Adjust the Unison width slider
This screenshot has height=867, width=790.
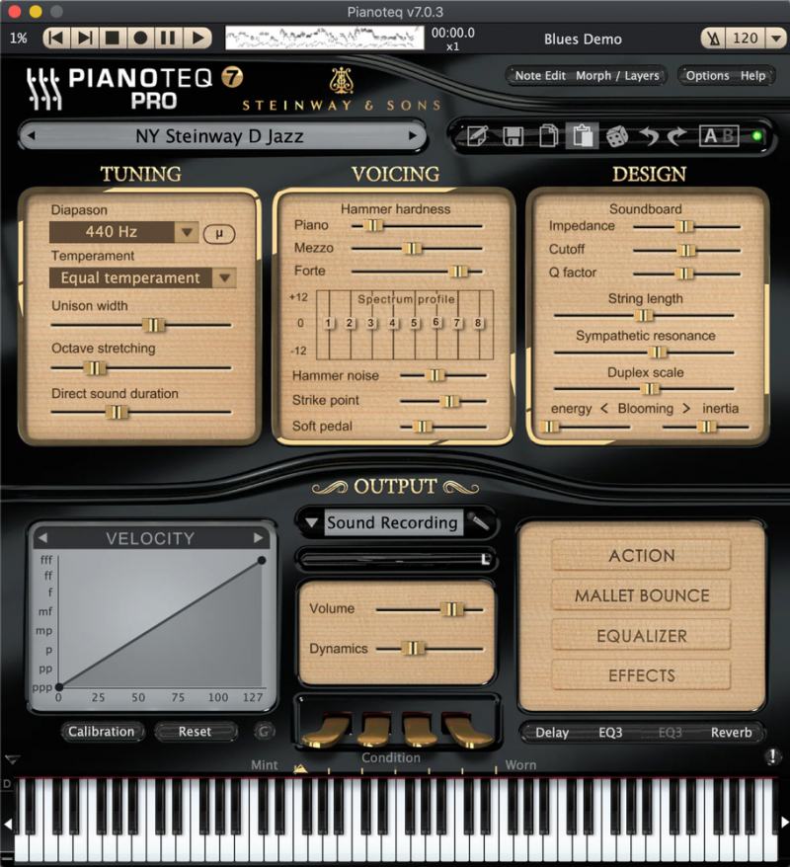pos(153,325)
